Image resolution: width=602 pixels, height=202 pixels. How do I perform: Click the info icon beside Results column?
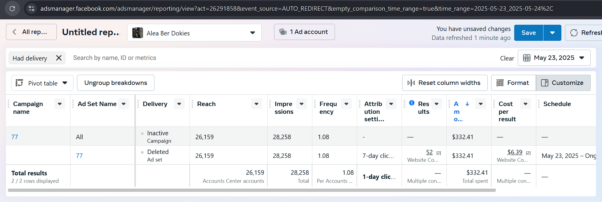tap(412, 103)
